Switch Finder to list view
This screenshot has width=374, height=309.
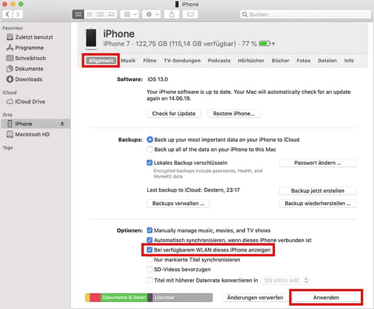(89, 14)
